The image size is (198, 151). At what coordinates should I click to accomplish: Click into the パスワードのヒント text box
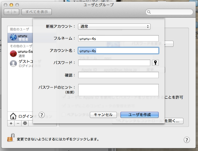[118, 90]
